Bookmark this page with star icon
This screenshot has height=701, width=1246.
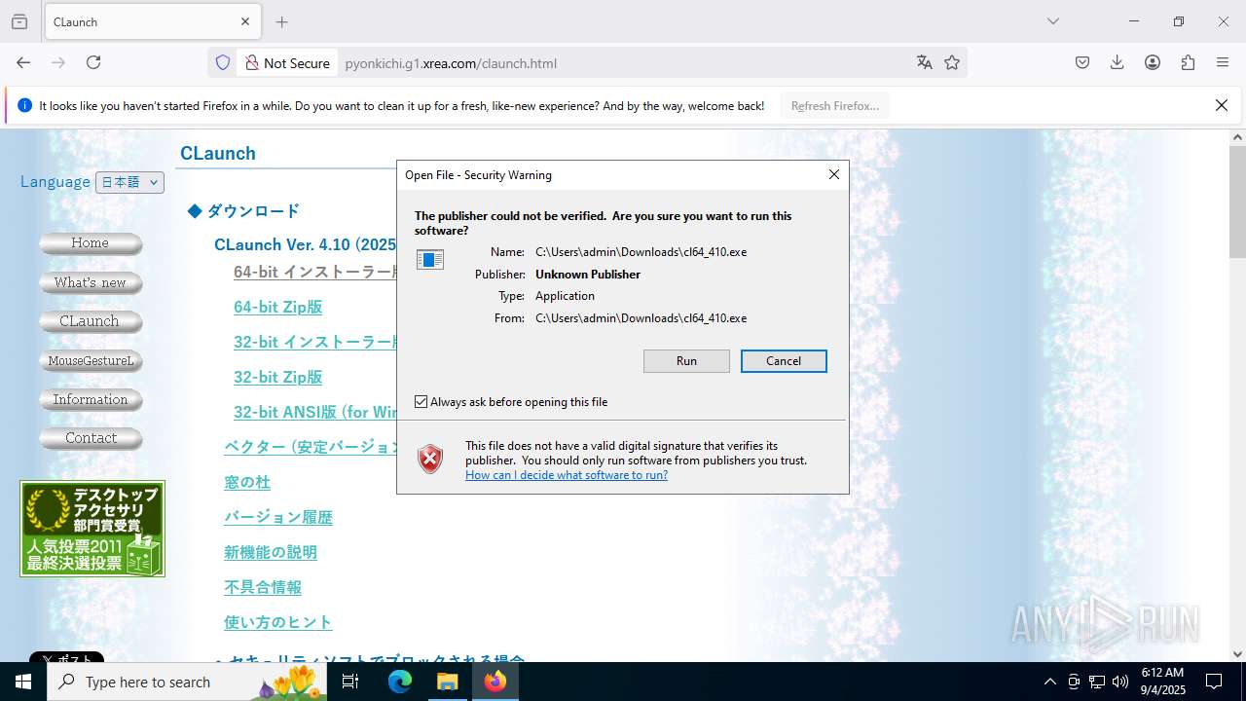click(x=952, y=62)
